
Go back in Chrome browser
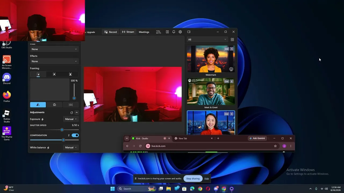tap(127, 146)
